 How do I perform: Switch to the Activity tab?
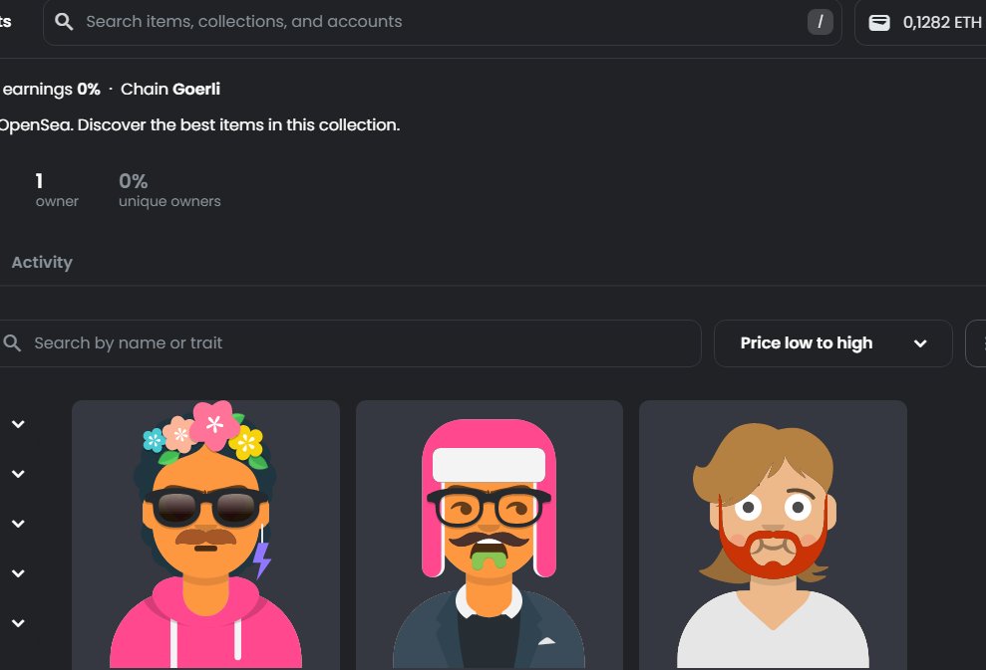(42, 263)
